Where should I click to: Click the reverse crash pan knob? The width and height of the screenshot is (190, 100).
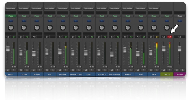pyautogui.click(x=76, y=28)
